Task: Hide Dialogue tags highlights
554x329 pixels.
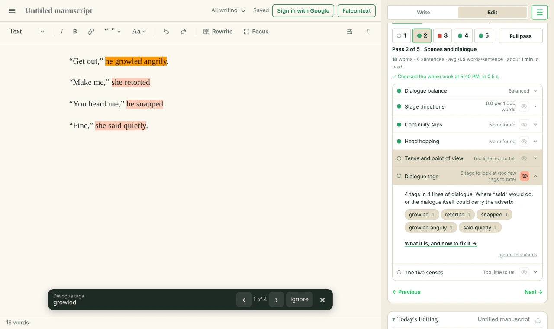Action: pos(525,176)
